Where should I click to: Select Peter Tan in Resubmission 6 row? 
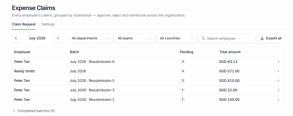point(22,62)
